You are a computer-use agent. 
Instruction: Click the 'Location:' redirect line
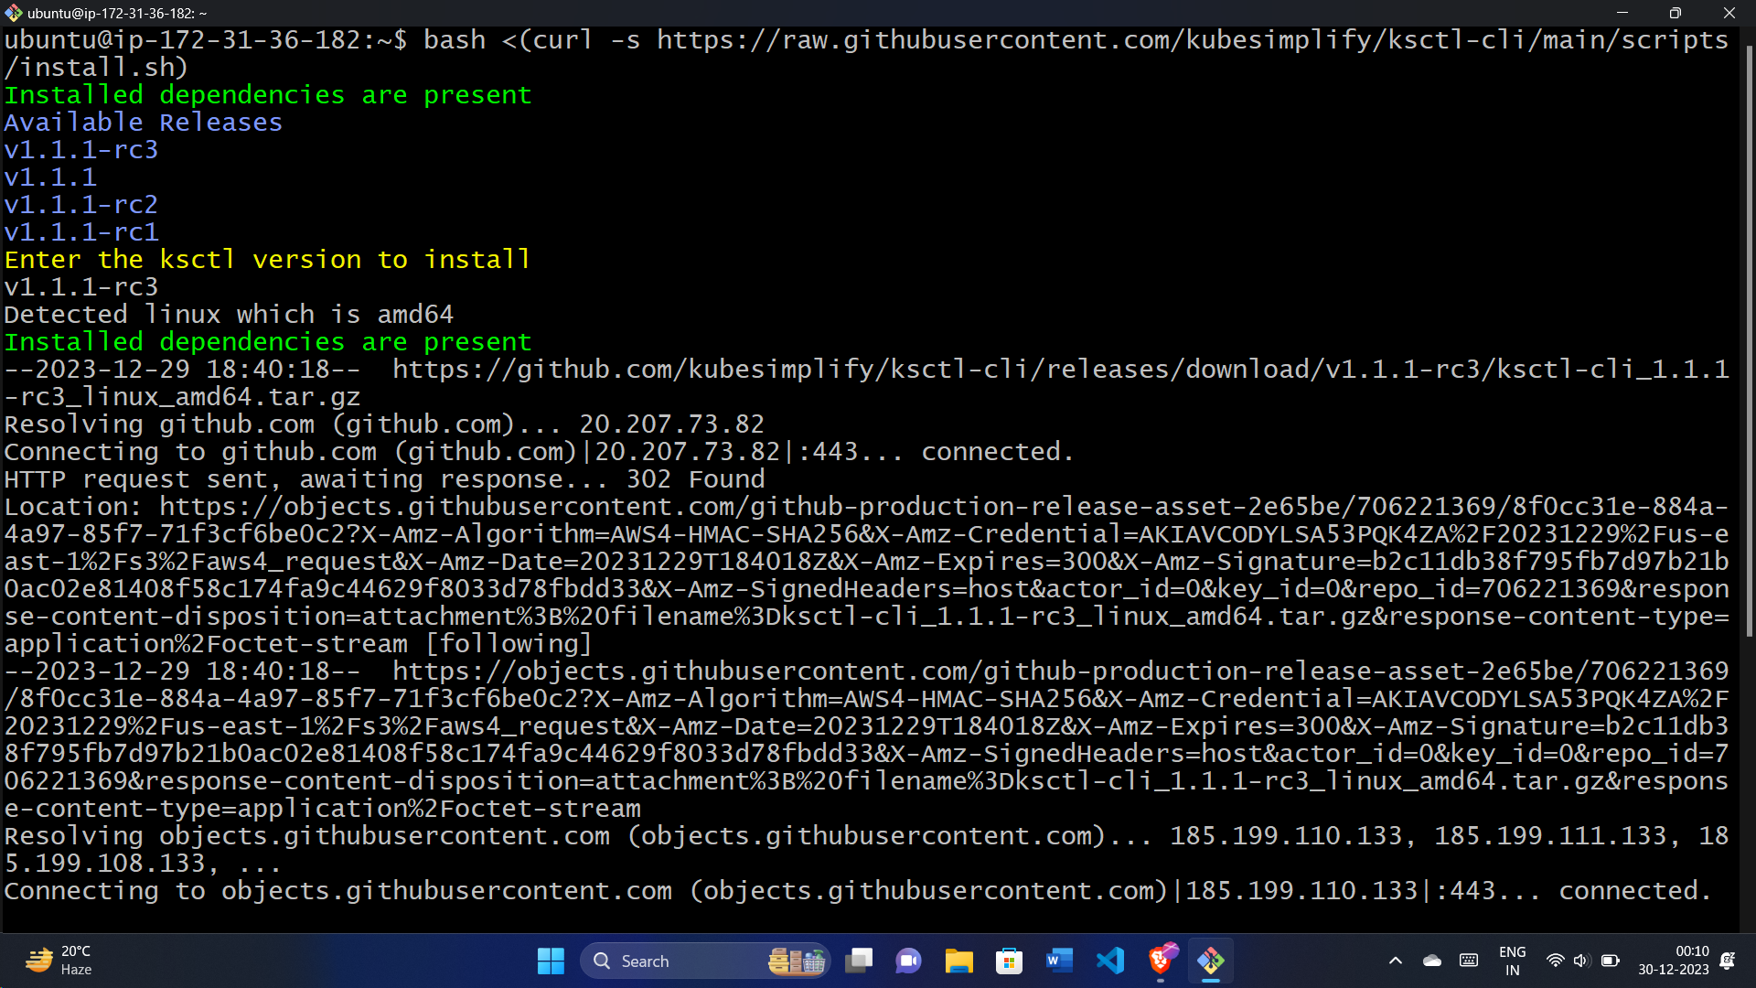click(x=866, y=507)
